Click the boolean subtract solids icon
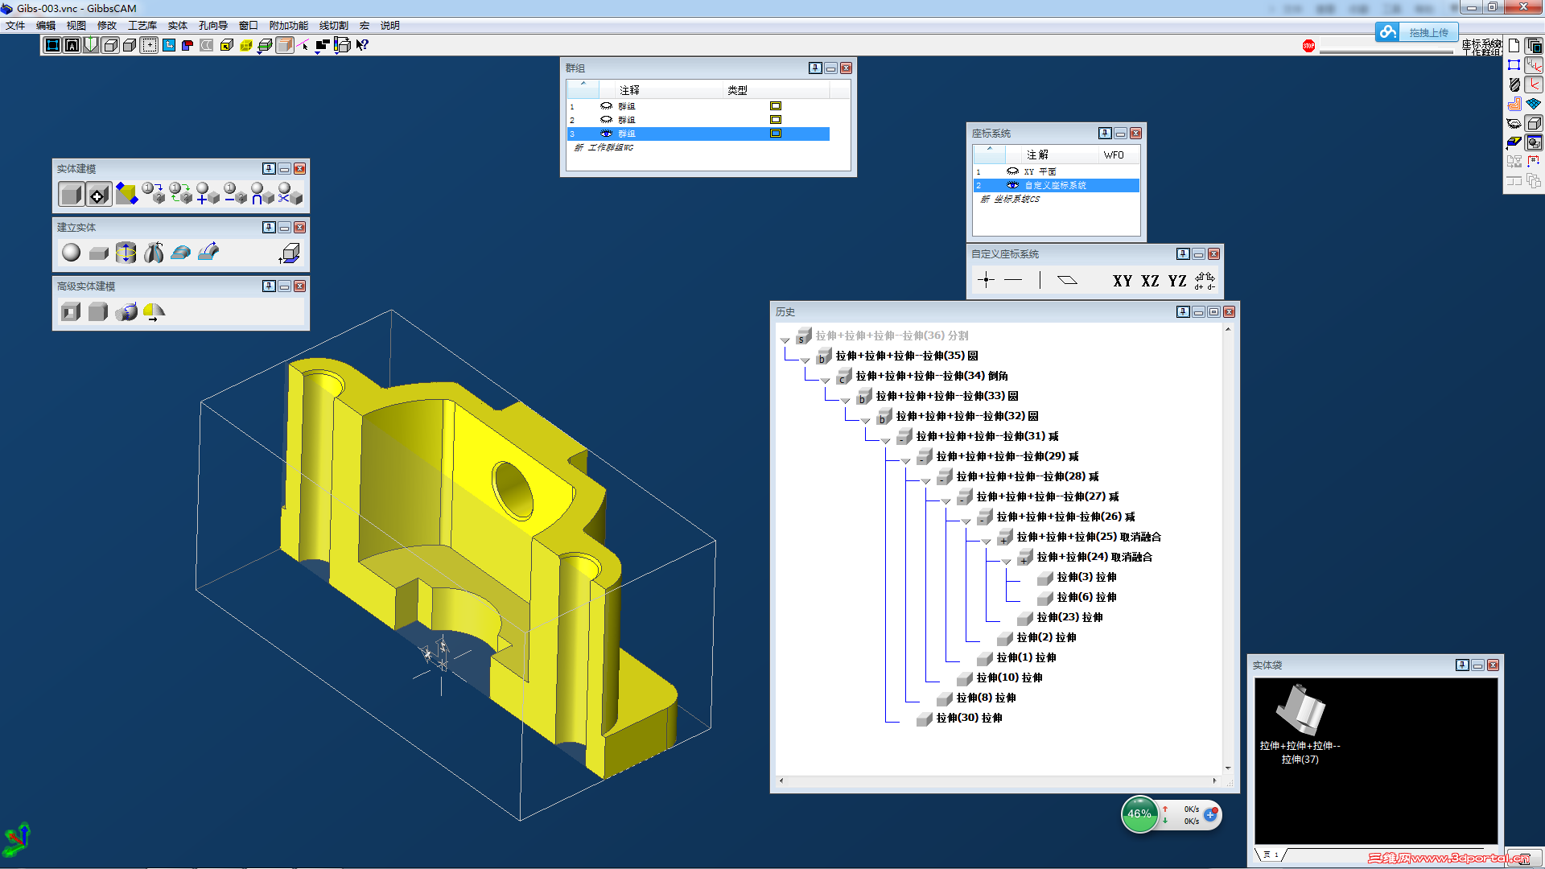The image size is (1545, 869). tap(235, 194)
